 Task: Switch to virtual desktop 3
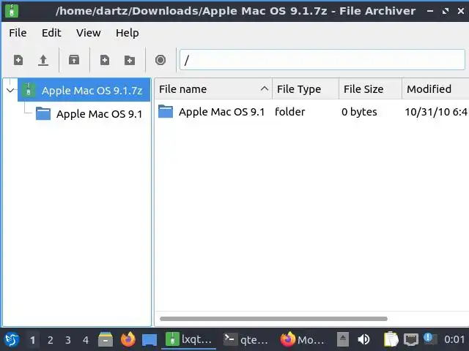click(68, 339)
